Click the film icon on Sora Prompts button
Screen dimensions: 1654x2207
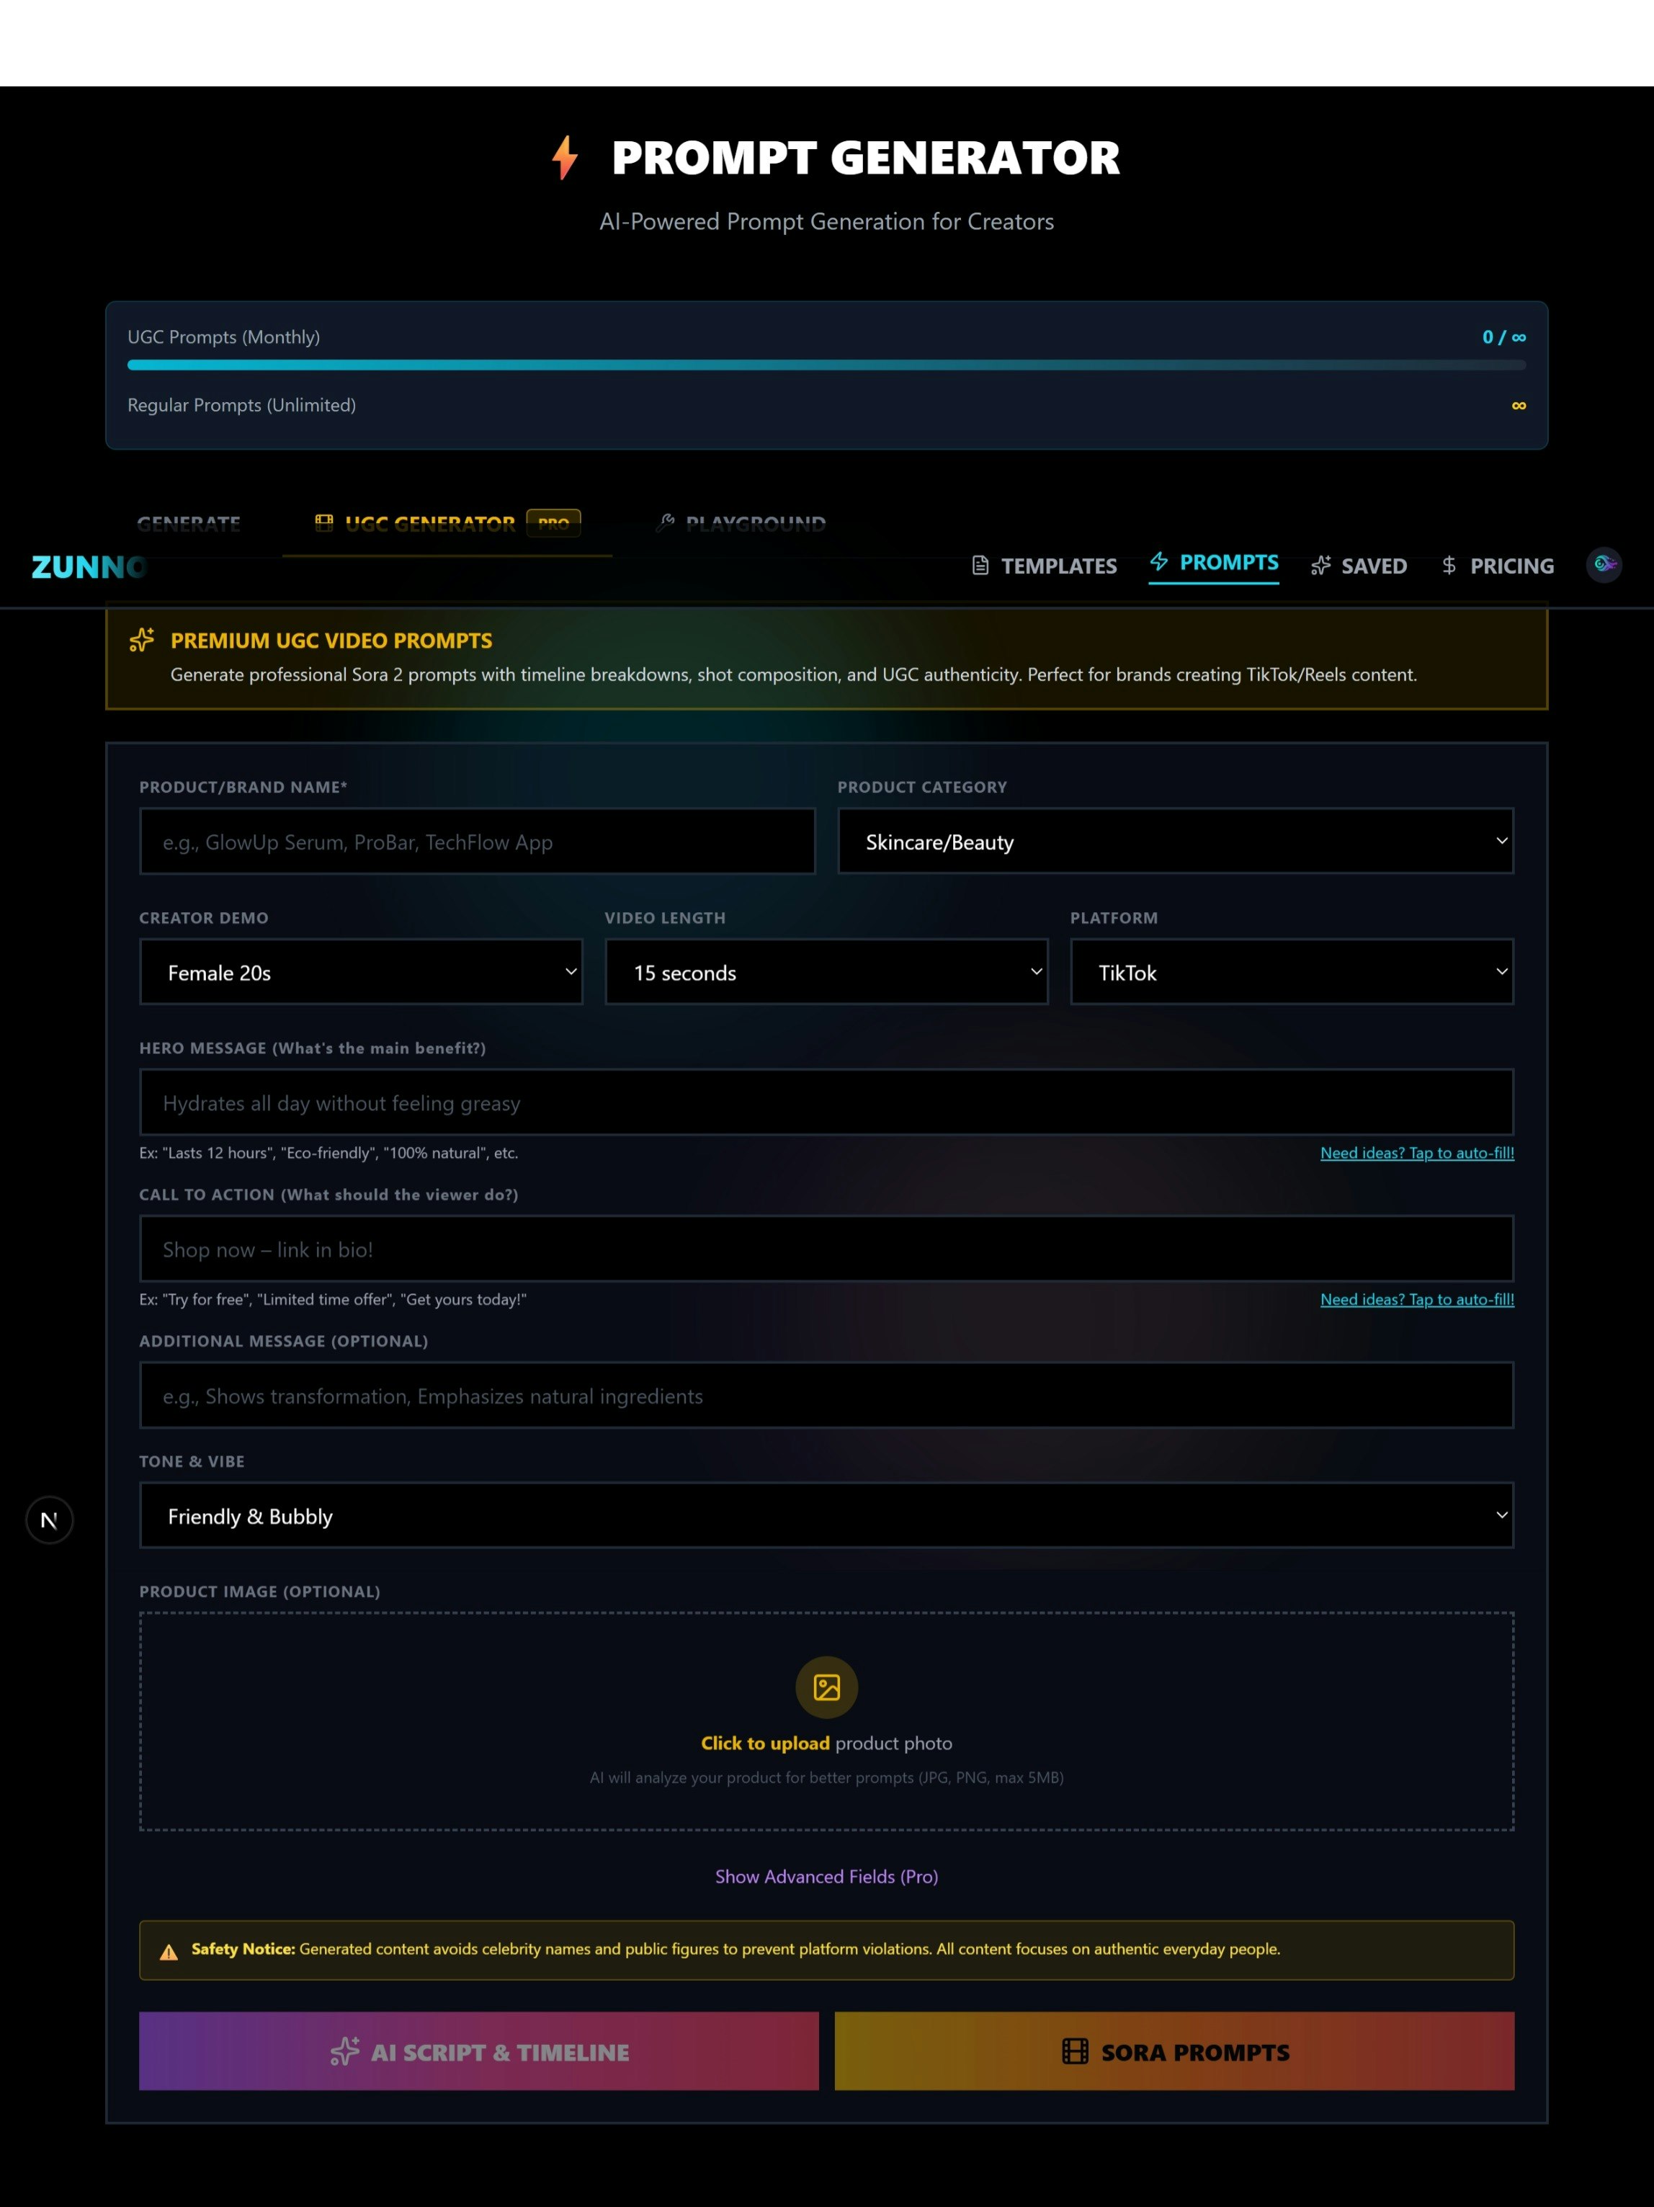[x=1074, y=2051]
